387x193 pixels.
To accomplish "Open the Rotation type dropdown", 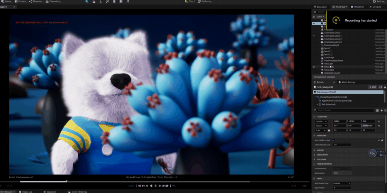I will click(321, 126).
